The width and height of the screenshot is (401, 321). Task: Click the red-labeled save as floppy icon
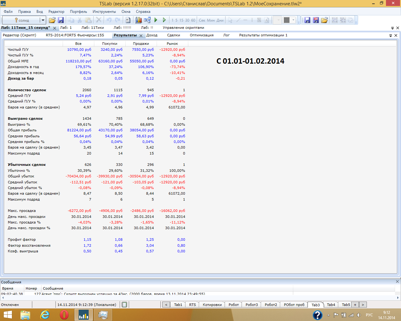coord(316,20)
